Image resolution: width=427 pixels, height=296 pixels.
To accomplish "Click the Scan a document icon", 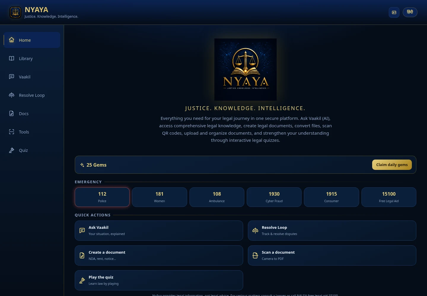I will pos(255,255).
